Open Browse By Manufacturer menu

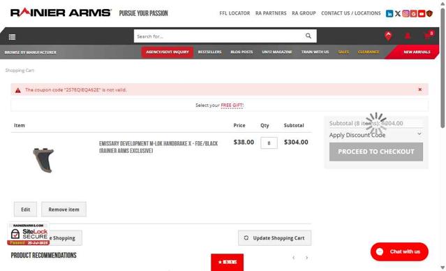31,52
